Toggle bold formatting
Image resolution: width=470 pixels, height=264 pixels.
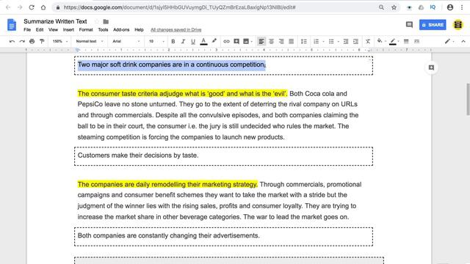pos(173,41)
